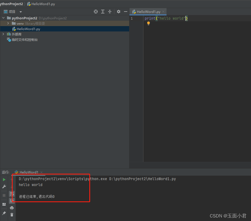Click the stop process square button
This screenshot has width=251, height=221.
coord(4,195)
